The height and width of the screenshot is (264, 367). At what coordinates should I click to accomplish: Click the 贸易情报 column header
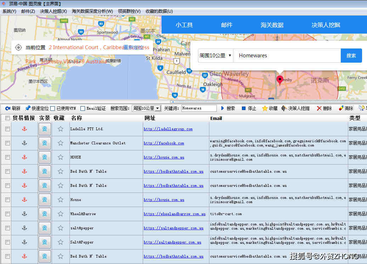pos(24,118)
